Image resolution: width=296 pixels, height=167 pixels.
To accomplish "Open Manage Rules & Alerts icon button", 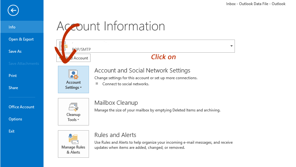I will (73, 144).
